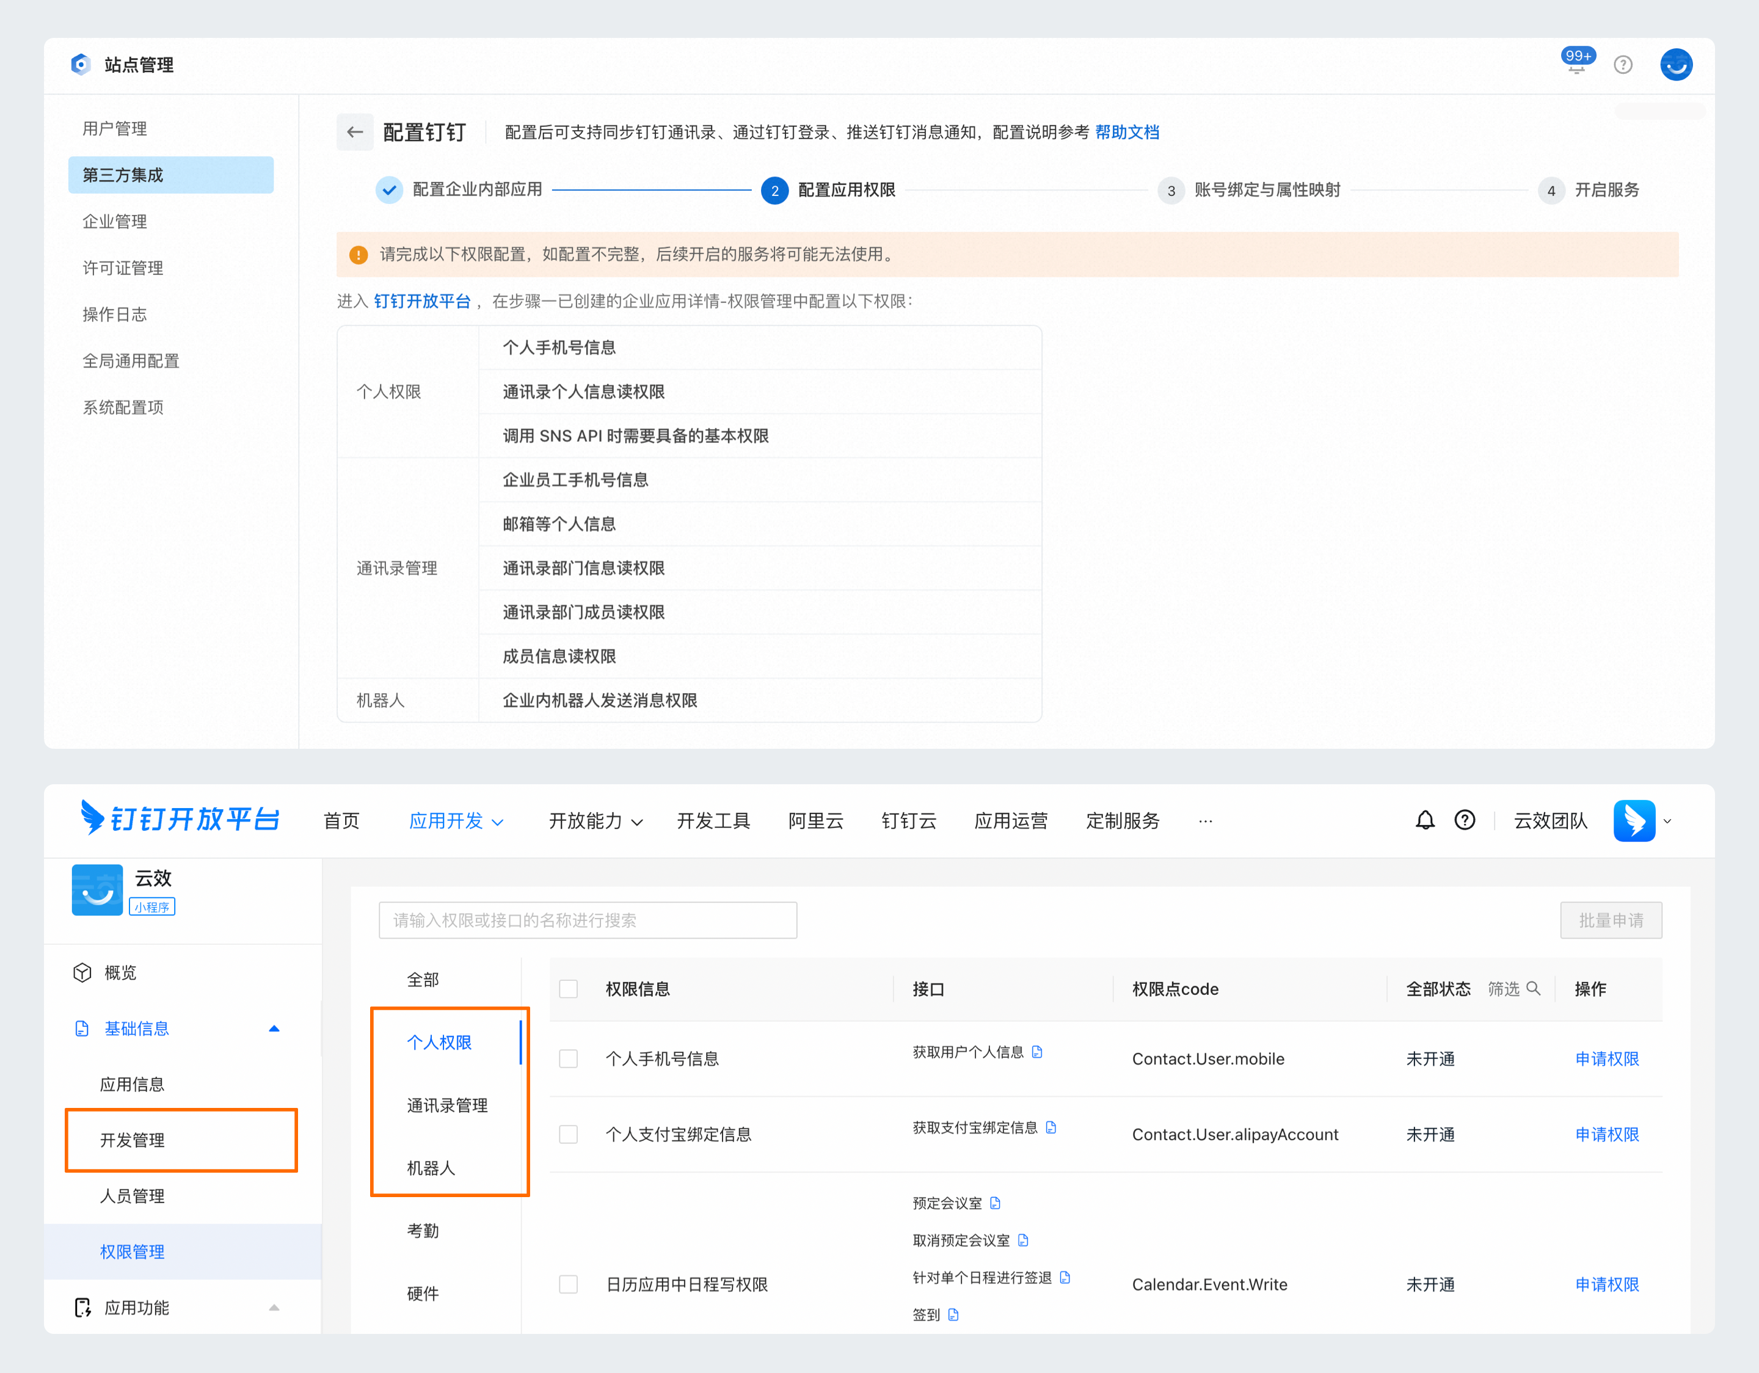Open the account dropdown chevron beside team avatar

1667,821
